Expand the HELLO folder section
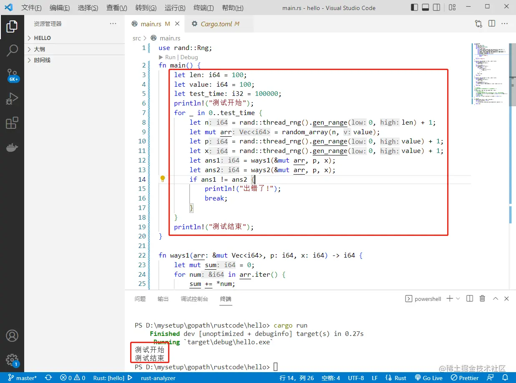Image resolution: width=516 pixels, height=383 pixels. click(74, 38)
